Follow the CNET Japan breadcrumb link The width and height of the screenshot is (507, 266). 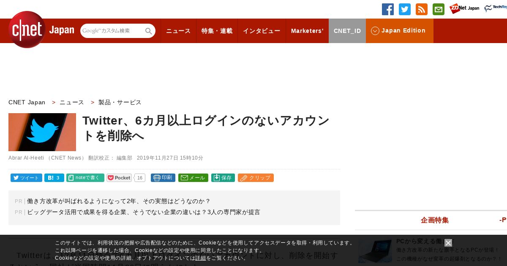27,102
